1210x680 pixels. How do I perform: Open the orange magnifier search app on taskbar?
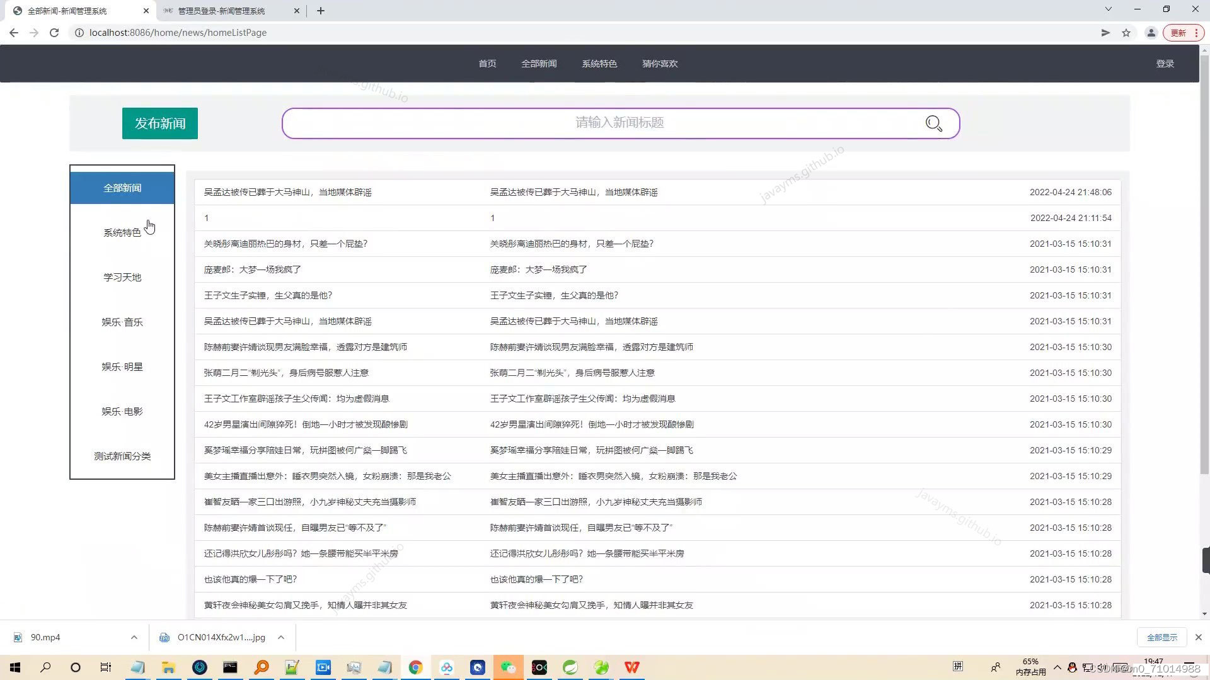[261, 667]
